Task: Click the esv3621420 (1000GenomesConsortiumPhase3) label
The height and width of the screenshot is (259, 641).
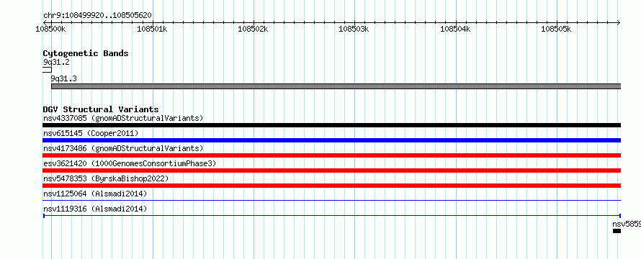Action: (x=130, y=164)
